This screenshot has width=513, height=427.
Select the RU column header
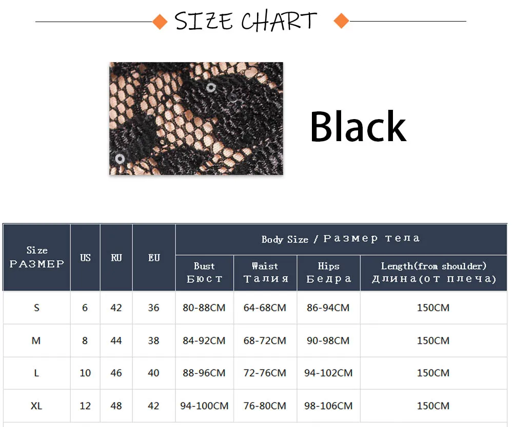pyautogui.click(x=116, y=258)
